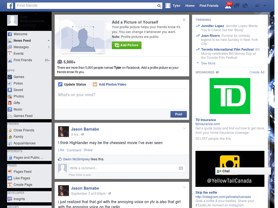Open friend requests icon with 99+ badge
The height and width of the screenshot is (208, 278).
click(228, 6)
